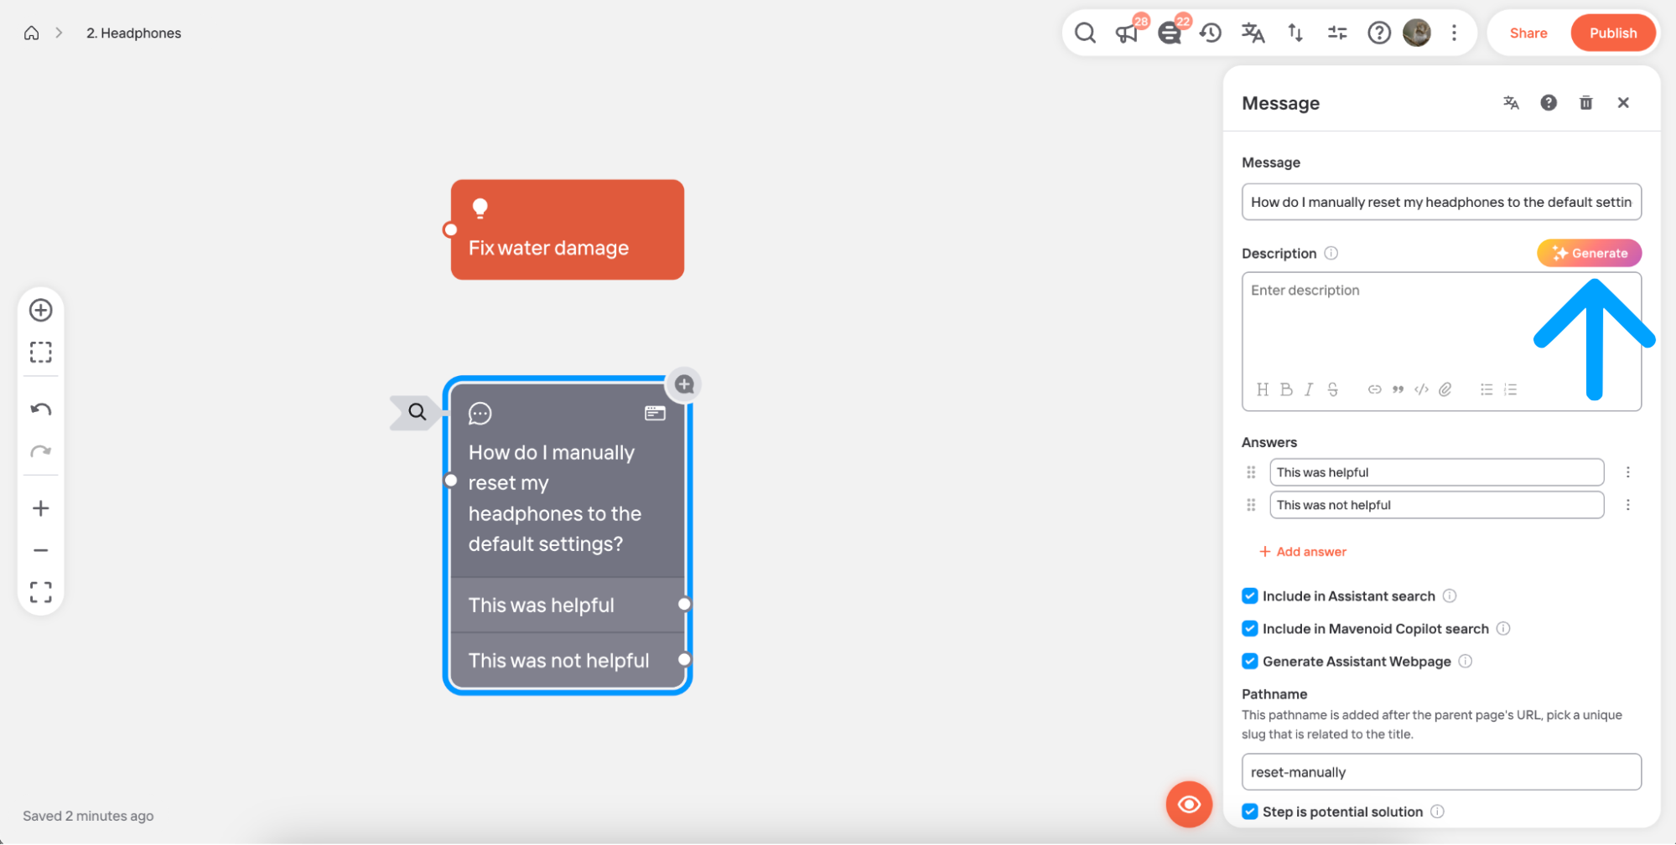The width and height of the screenshot is (1676, 845).
Task: Open the search magnifier in top toolbar
Action: (1085, 33)
